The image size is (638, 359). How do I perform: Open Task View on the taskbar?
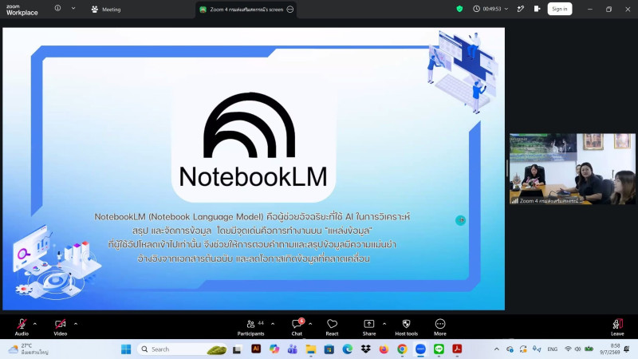click(237, 349)
